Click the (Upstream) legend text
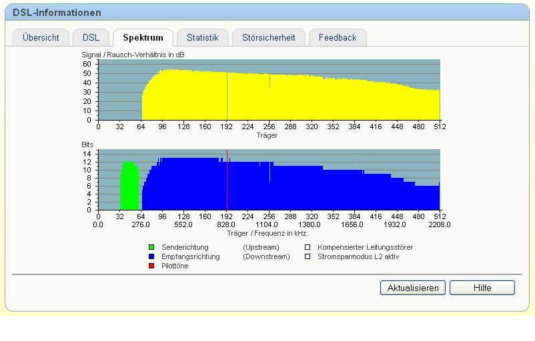The height and width of the screenshot is (341, 535). point(261,247)
